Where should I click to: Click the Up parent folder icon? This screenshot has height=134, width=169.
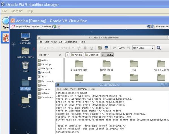pos(79,48)
